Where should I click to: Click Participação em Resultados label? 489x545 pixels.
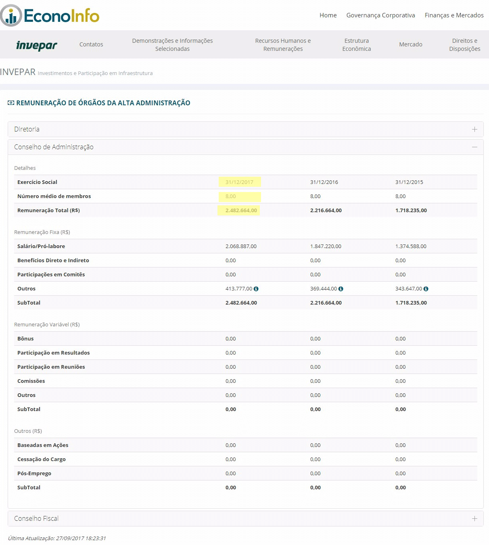point(54,353)
